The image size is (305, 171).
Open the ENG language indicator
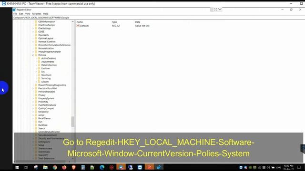coord(278,168)
